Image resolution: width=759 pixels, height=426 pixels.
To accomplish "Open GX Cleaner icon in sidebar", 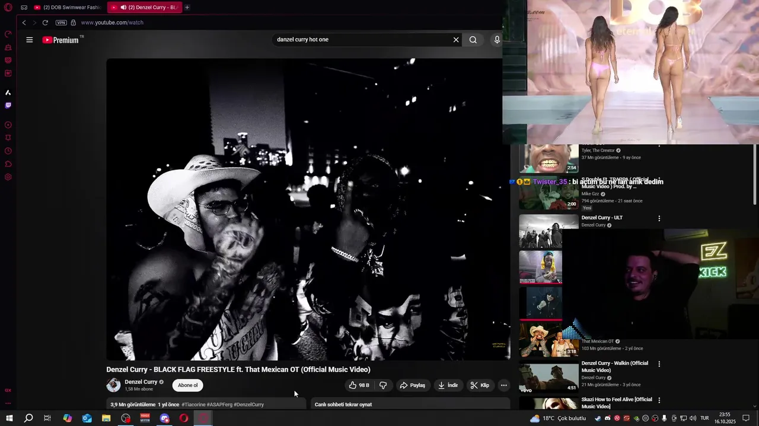I will pos(8,47).
